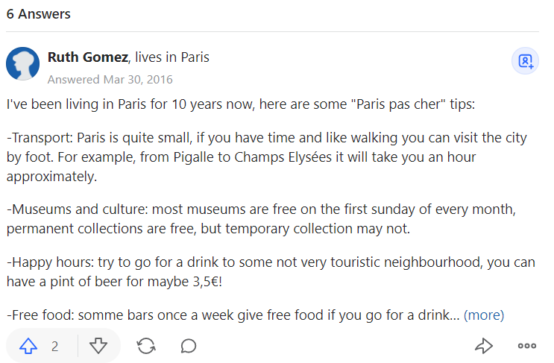This screenshot has height=363, width=554.
Task: Downvote the answer about Paris tips
Action: click(98, 346)
